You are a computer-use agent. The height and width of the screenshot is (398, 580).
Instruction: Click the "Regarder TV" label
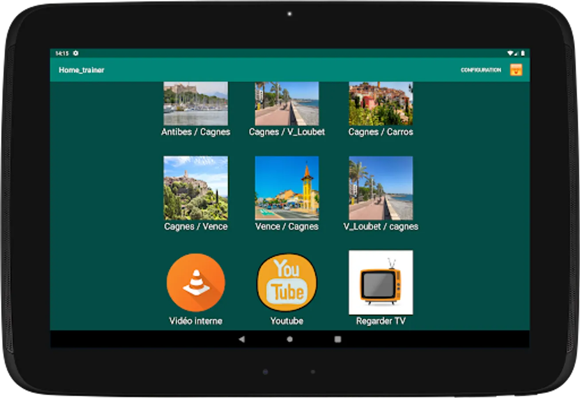tap(381, 321)
